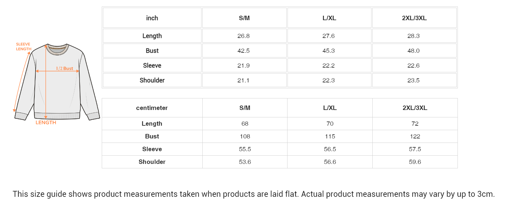505x206 pixels.
Task: Click the 1/2 Bust label on the sweater
Action: point(64,68)
